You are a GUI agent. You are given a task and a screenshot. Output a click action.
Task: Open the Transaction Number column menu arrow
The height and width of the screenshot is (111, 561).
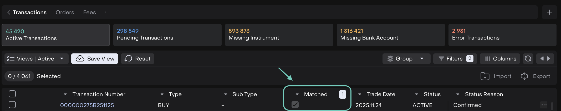click(x=65, y=94)
